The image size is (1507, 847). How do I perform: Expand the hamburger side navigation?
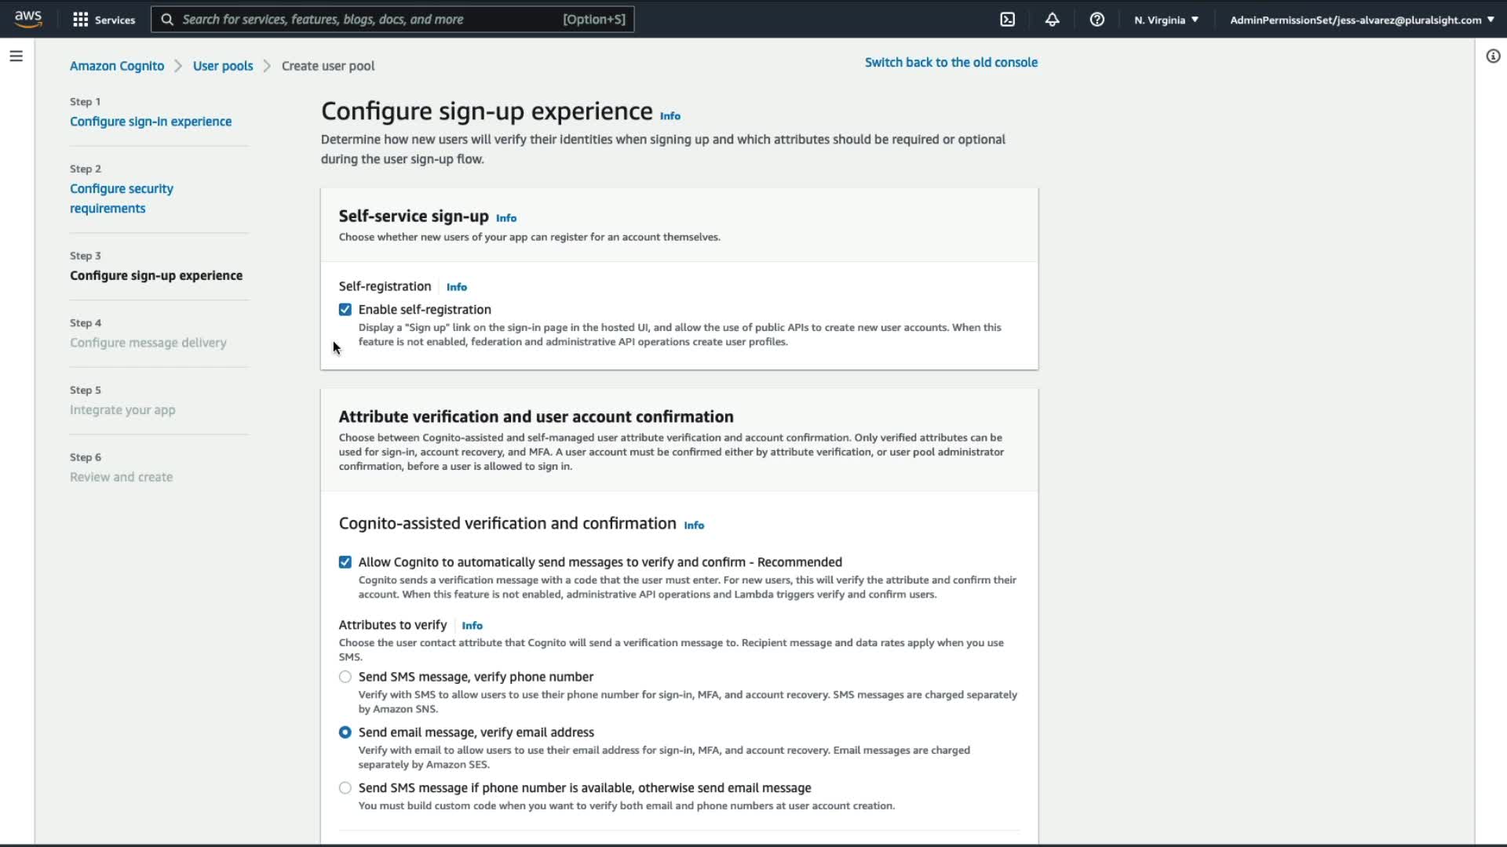pyautogui.click(x=16, y=56)
